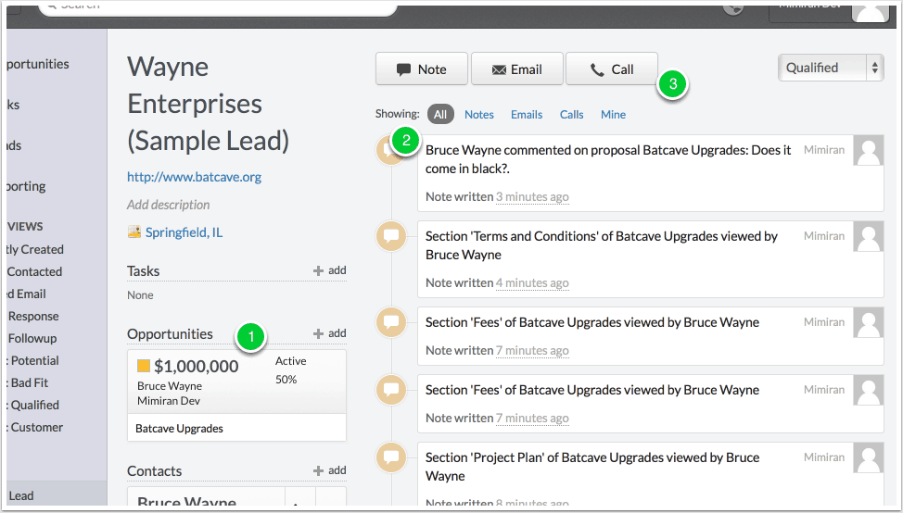
Task: Click avatar on Bruce Wayne commented note
Action: coord(869,151)
